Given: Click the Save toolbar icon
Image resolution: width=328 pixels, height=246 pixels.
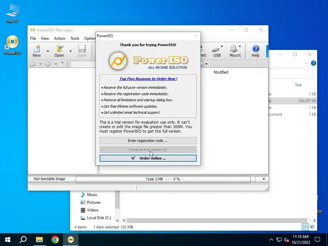Looking at the screenshot, I should tap(82, 51).
